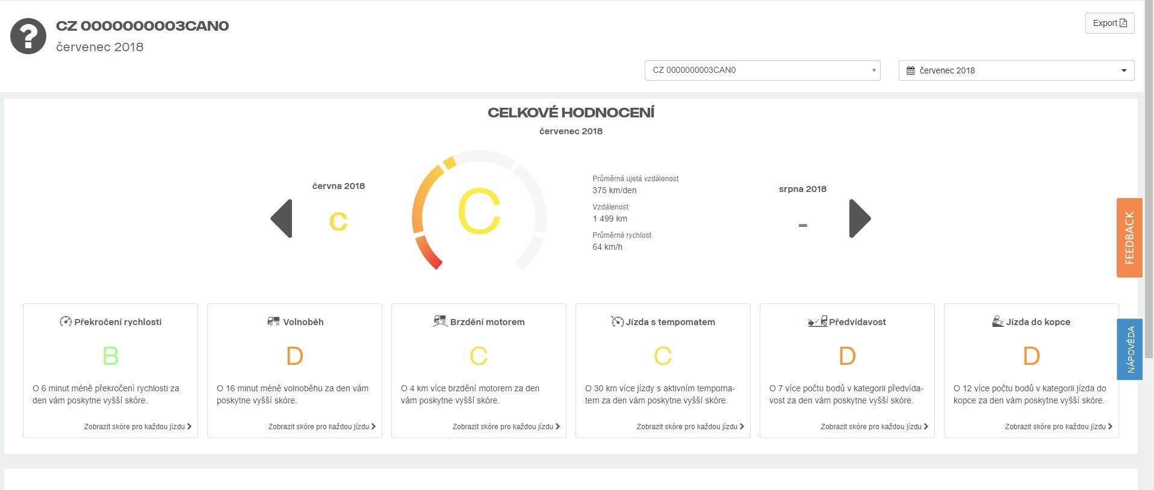The width and height of the screenshot is (1154, 490).
Task: Click the D grade in Volnoběh card
Action: [294, 356]
